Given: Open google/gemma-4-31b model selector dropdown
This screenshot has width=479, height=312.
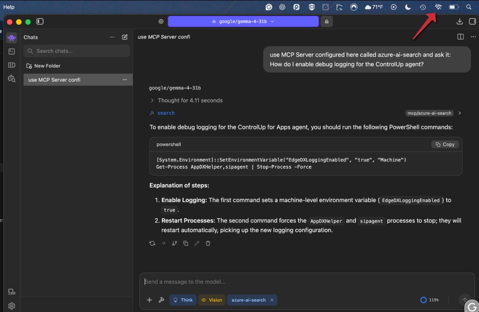Looking at the screenshot, I should [243, 22].
